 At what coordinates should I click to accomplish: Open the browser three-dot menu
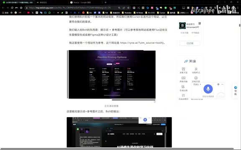coord(238,7)
